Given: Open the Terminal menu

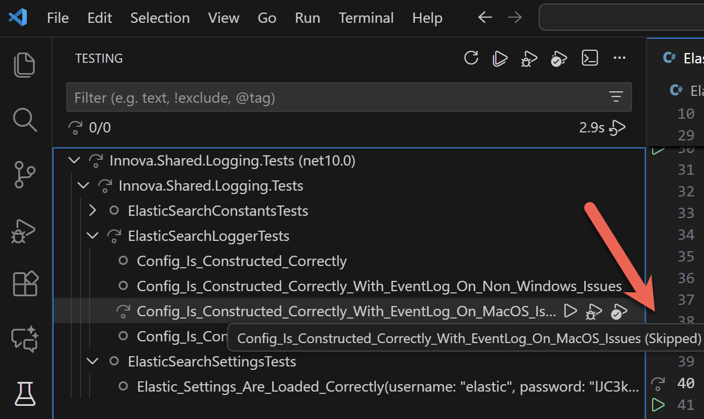Looking at the screenshot, I should point(366,18).
